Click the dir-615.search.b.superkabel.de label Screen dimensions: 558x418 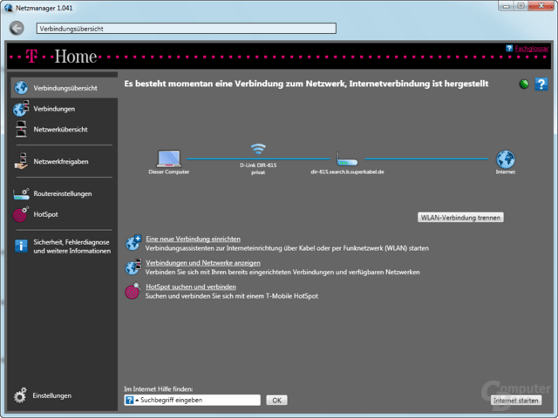(x=347, y=172)
